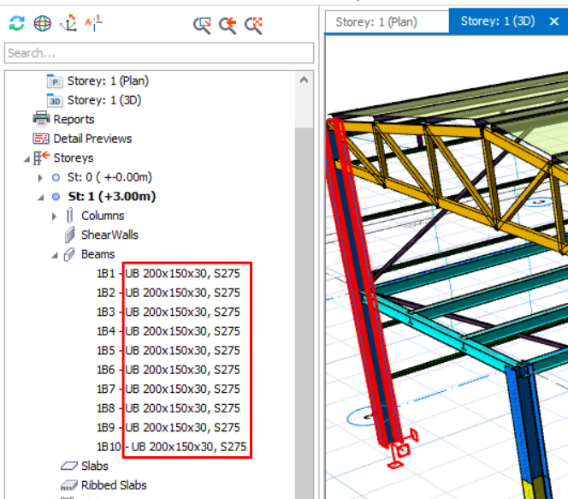Click the magnifier with left arrow icon
Viewport: 568px width, 499px height.
(228, 25)
